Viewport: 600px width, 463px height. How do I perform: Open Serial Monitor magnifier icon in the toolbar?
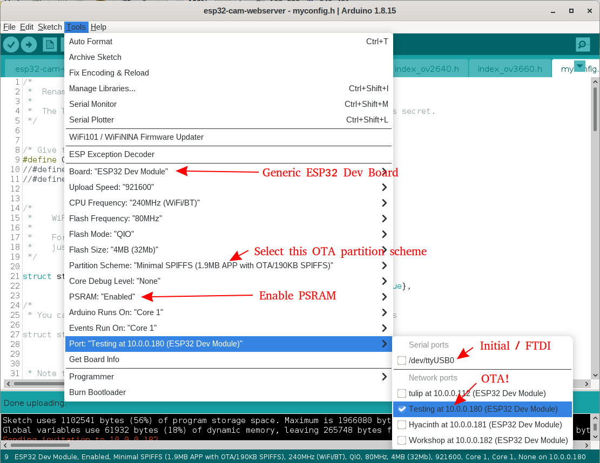582,45
